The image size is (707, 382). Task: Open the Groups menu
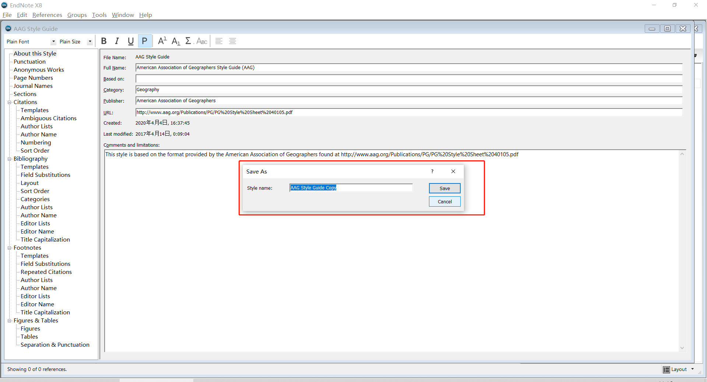pos(77,15)
